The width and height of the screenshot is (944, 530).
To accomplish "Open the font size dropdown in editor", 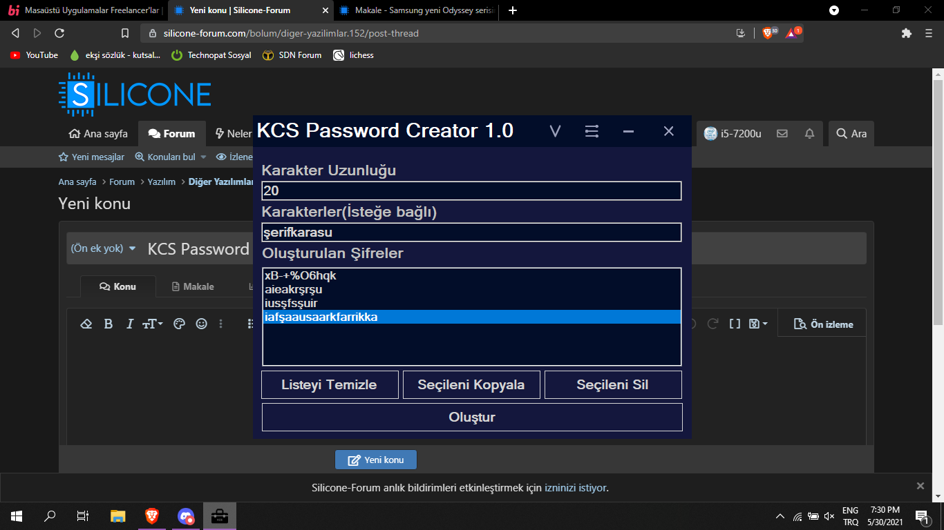I will pyautogui.click(x=153, y=324).
